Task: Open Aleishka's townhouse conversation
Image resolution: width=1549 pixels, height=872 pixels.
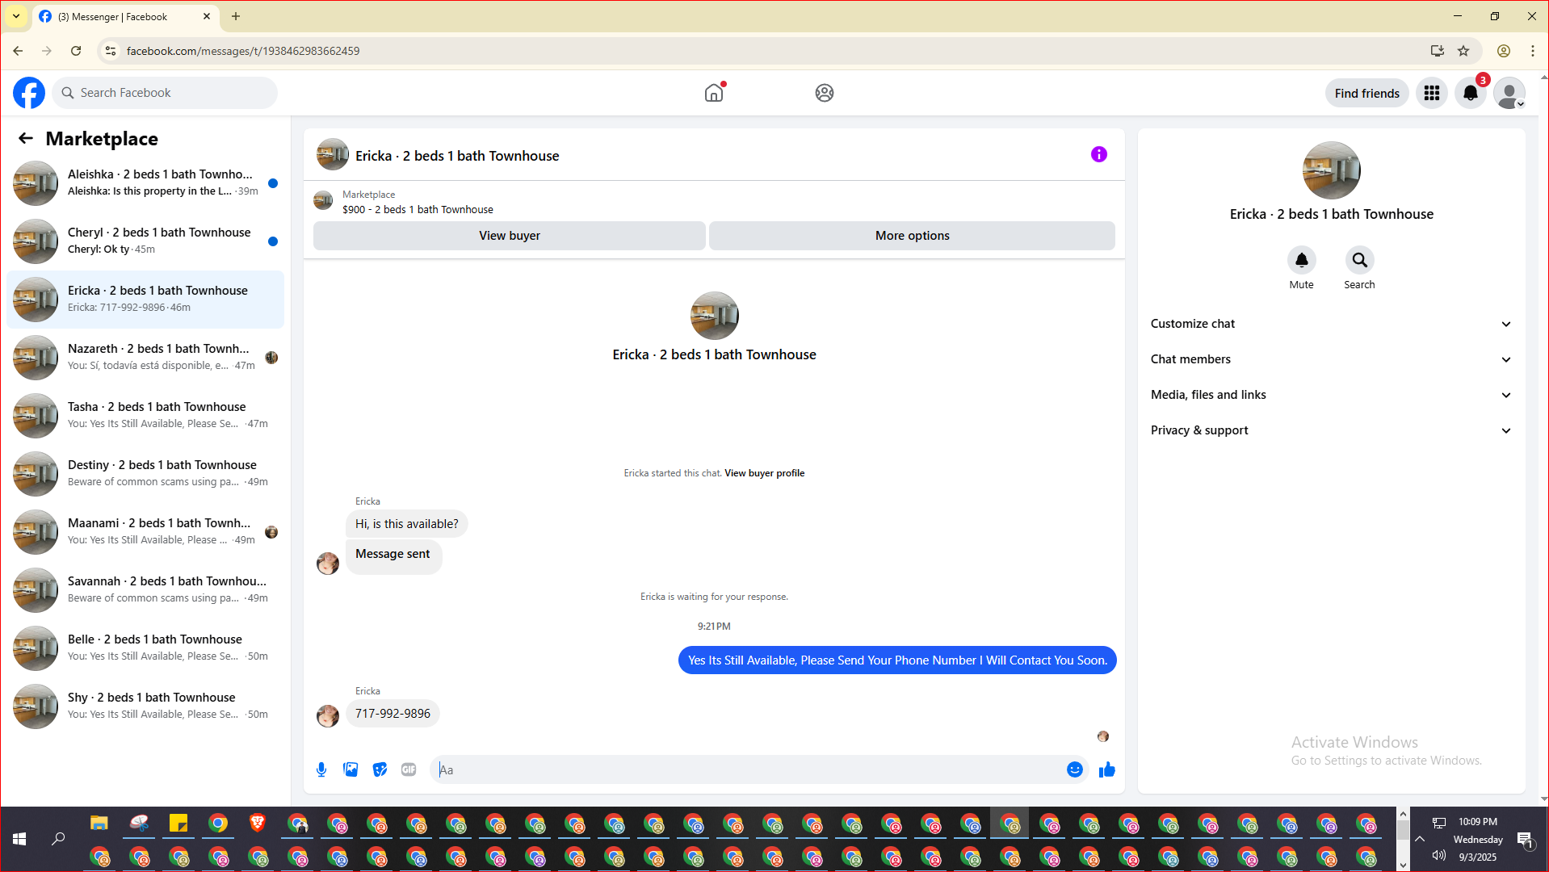Action: (x=145, y=183)
